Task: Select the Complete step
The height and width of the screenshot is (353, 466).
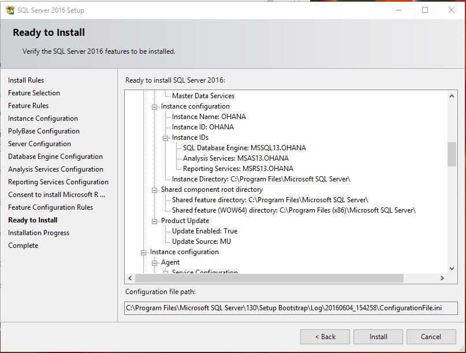Action: click(23, 245)
